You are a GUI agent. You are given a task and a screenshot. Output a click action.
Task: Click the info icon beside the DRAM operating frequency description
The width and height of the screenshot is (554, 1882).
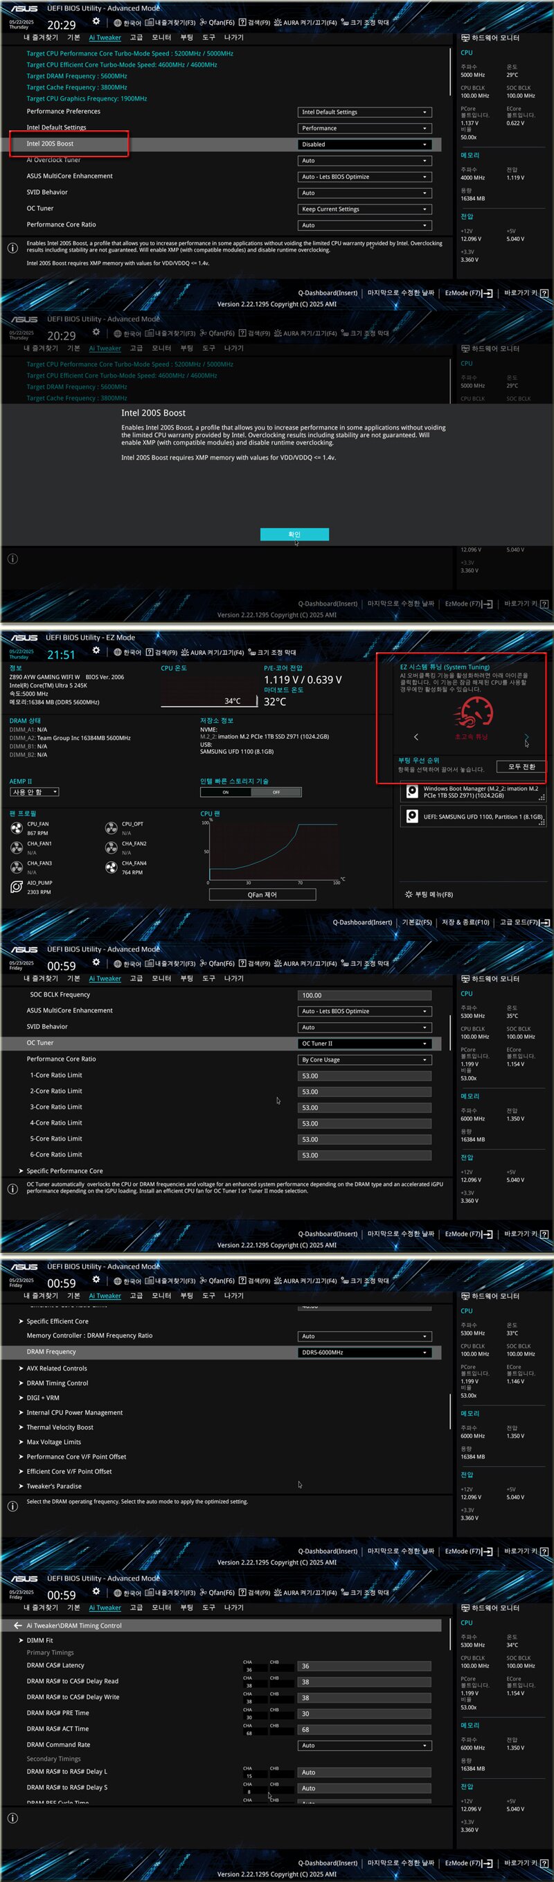coord(12,1506)
